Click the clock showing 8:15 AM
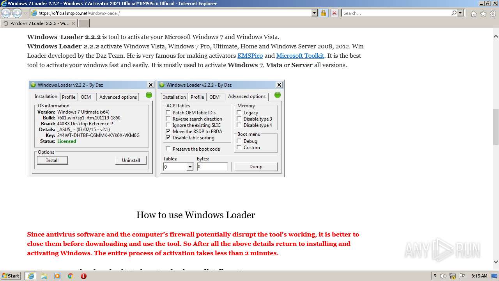 pyautogui.click(x=479, y=276)
